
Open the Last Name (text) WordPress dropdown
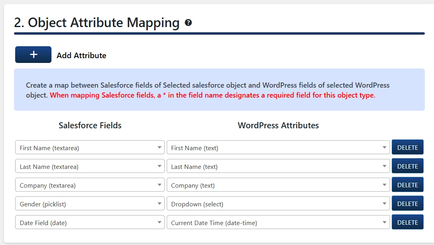[x=278, y=166]
